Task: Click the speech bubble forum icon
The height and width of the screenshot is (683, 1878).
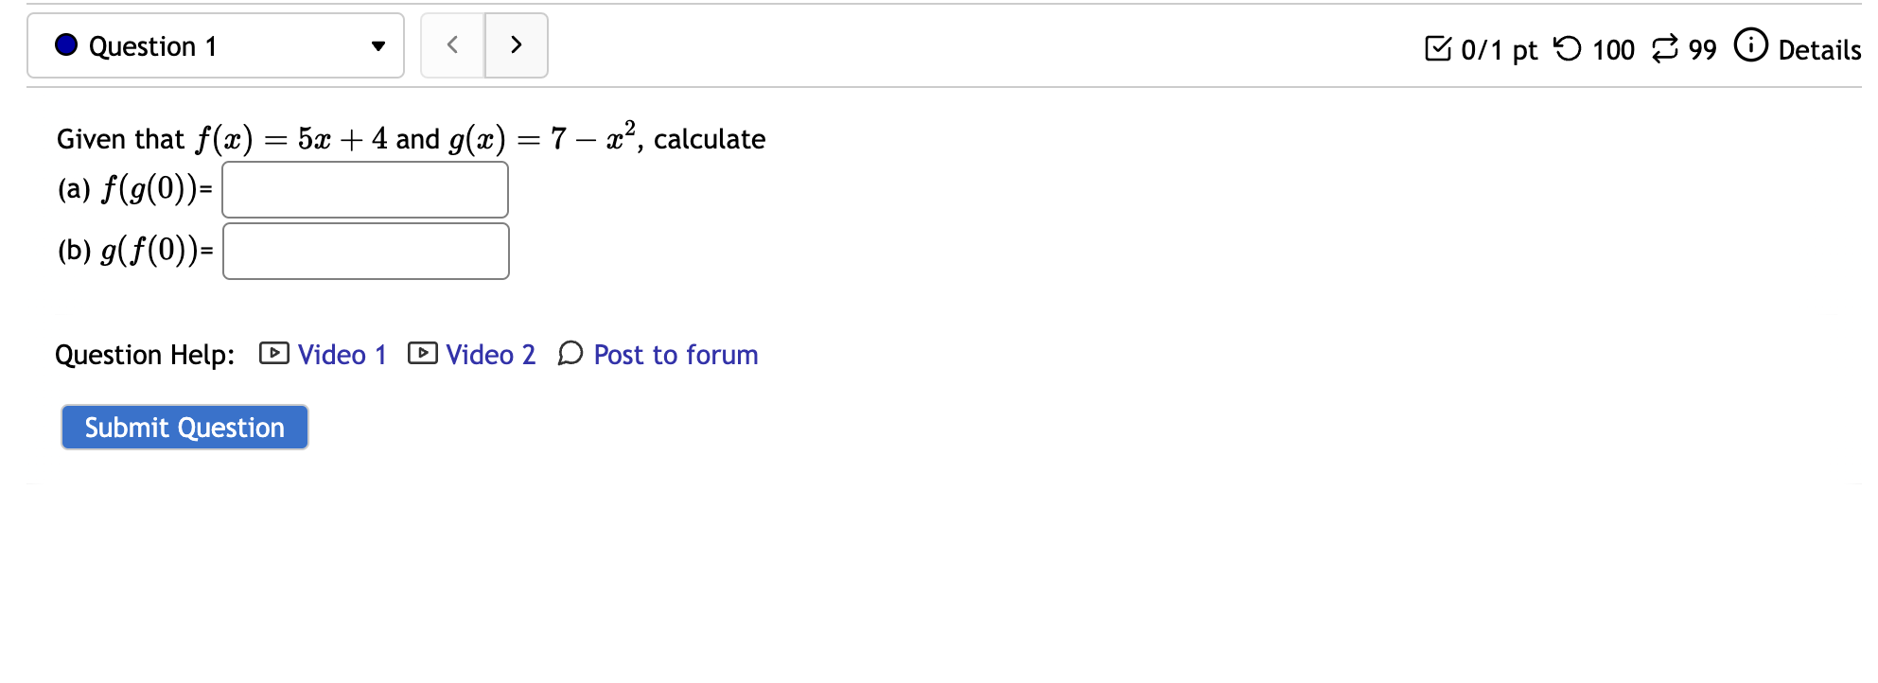Action: (x=570, y=354)
